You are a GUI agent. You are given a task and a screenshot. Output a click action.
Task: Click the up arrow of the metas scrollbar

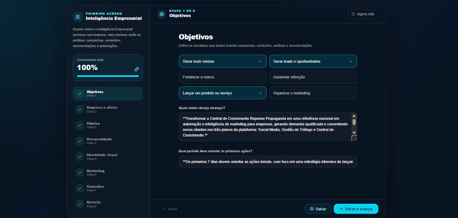354,116
